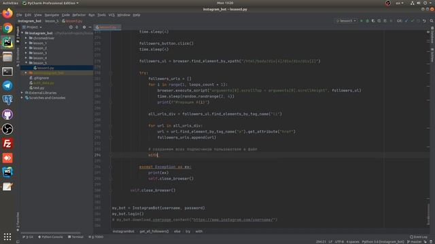Open the Show Applications grid
Image resolution: width=435 pixels, height=244 pixels.
click(7, 237)
